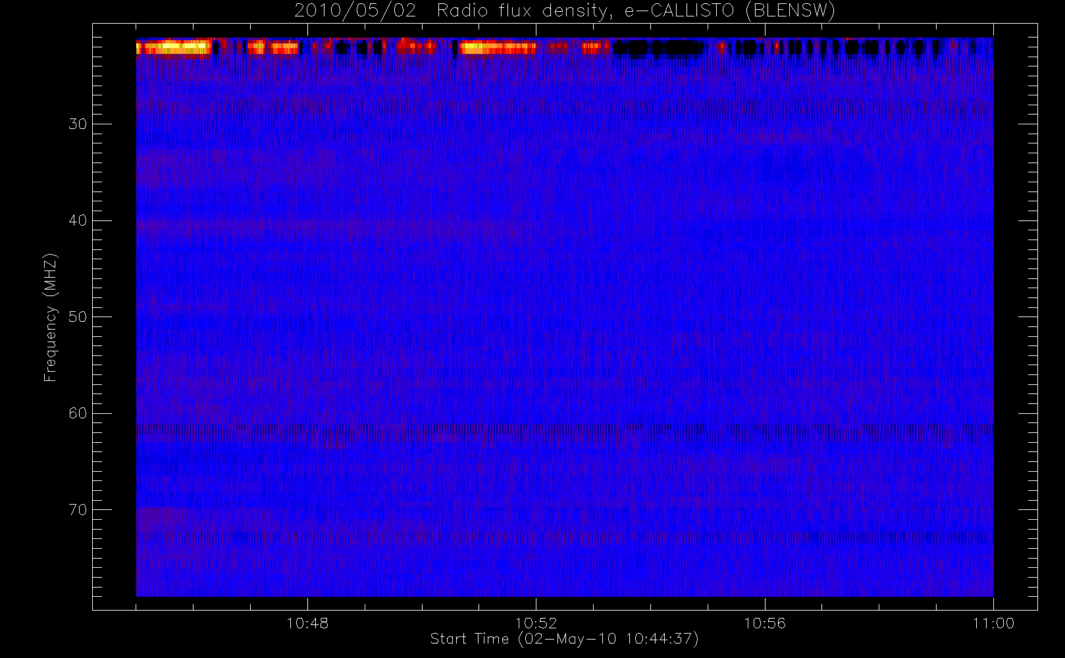Click the 10:48 time tick label

pyautogui.click(x=307, y=623)
